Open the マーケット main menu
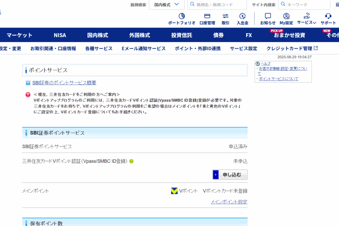This screenshot has width=339, height=226. 20,35
